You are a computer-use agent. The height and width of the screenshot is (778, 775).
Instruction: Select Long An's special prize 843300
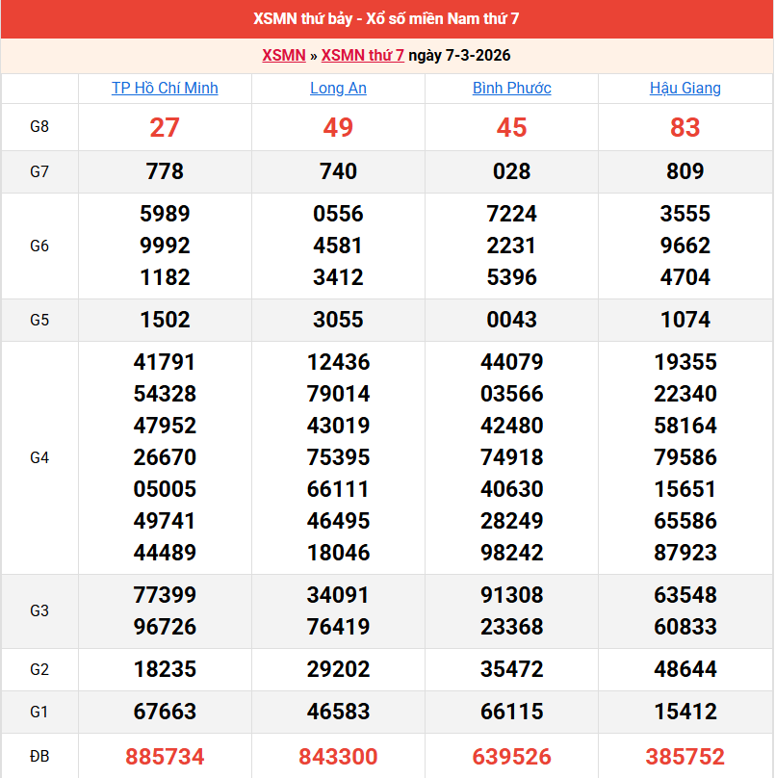click(x=338, y=757)
